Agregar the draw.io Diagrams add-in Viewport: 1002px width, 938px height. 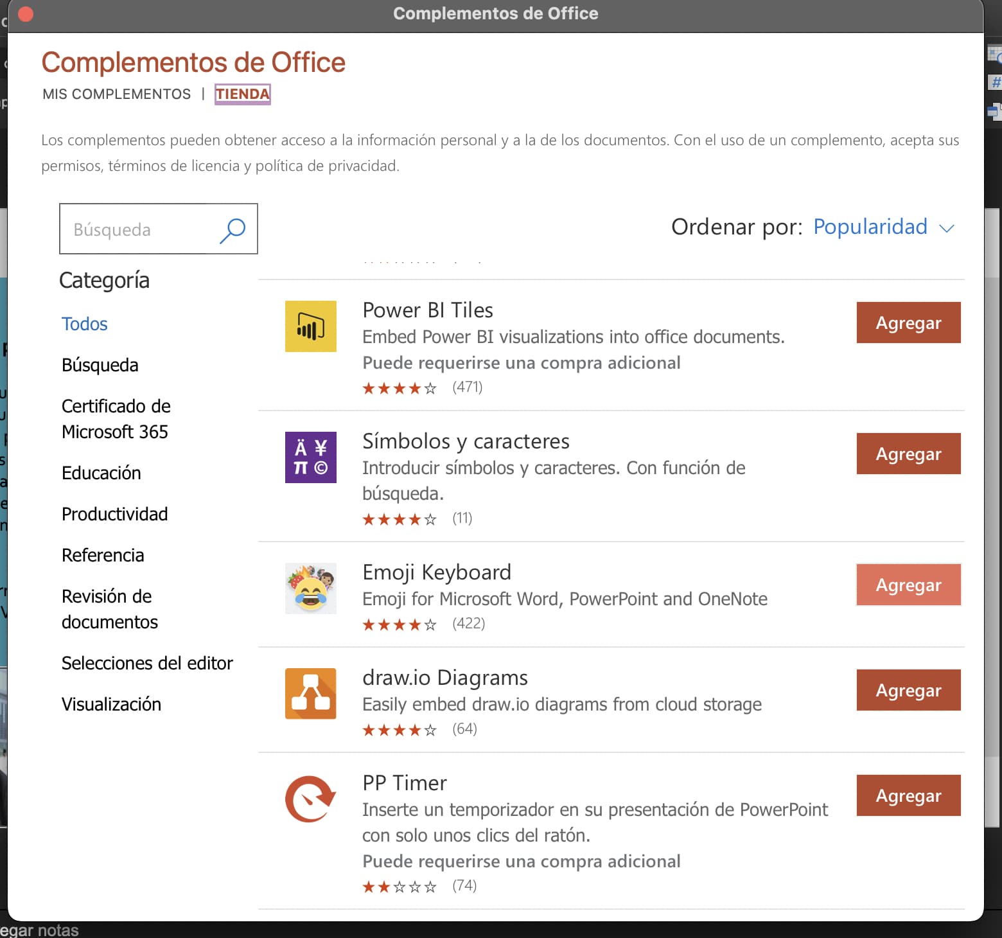point(908,690)
